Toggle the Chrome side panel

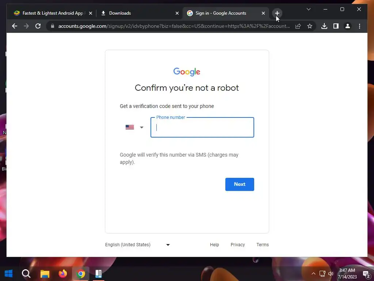click(336, 26)
